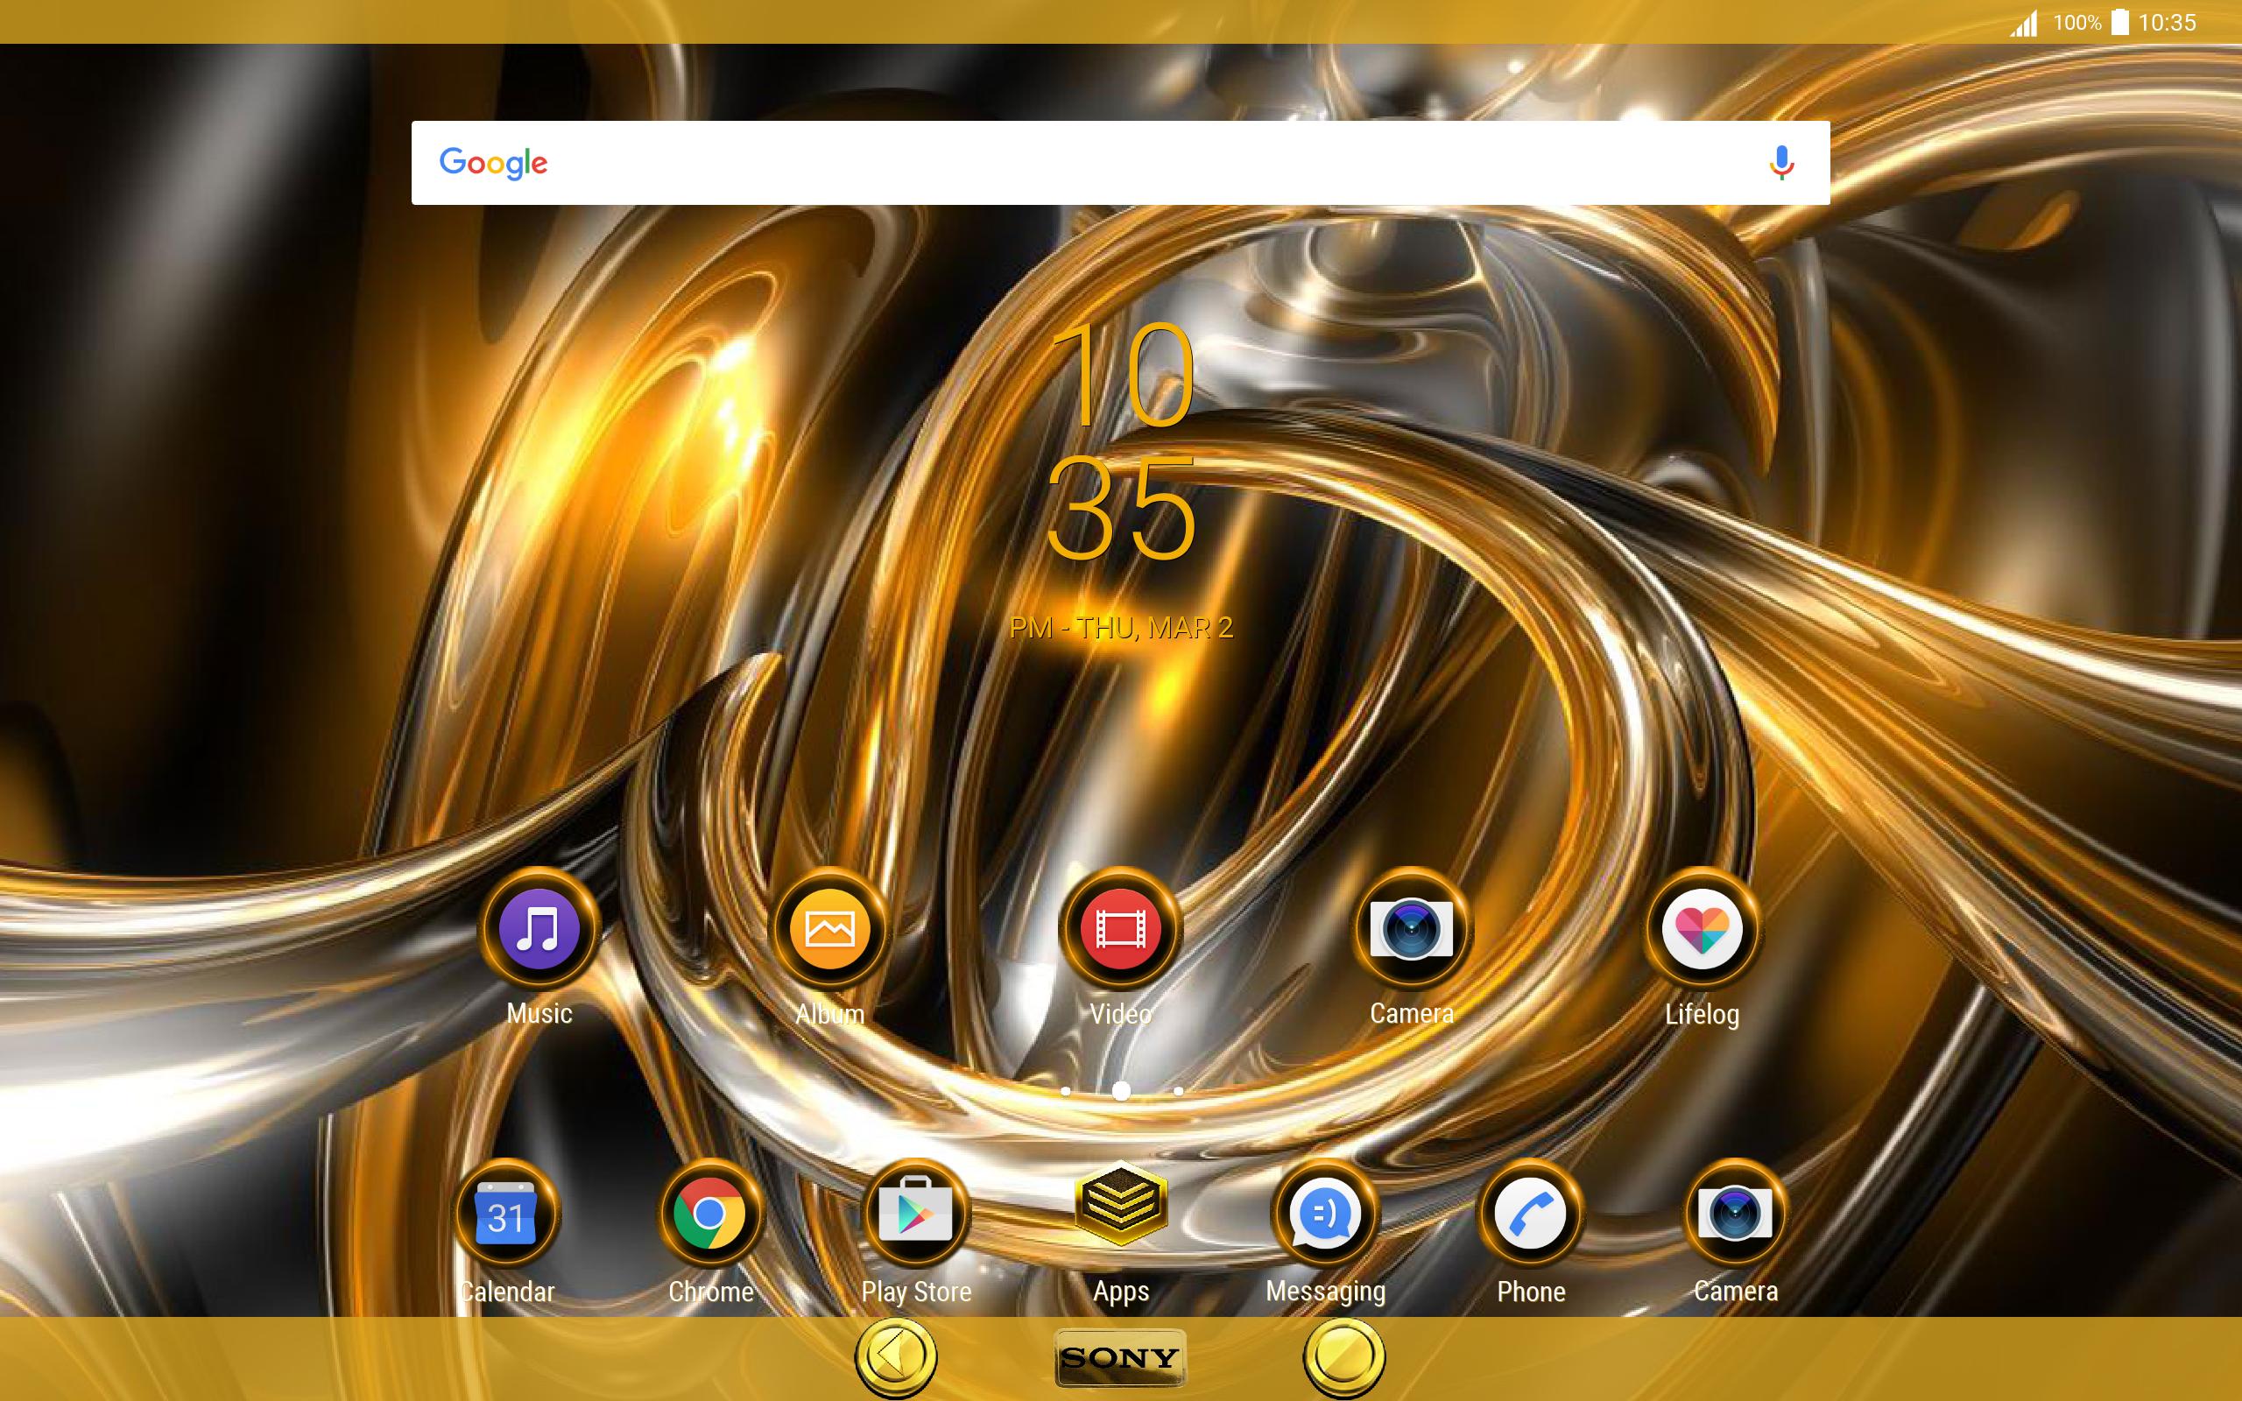Click the Google search input field

tap(1120, 162)
